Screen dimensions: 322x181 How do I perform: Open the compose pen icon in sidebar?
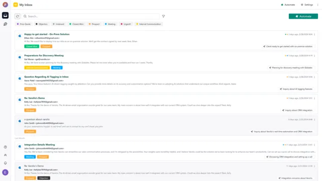[x=6, y=24]
